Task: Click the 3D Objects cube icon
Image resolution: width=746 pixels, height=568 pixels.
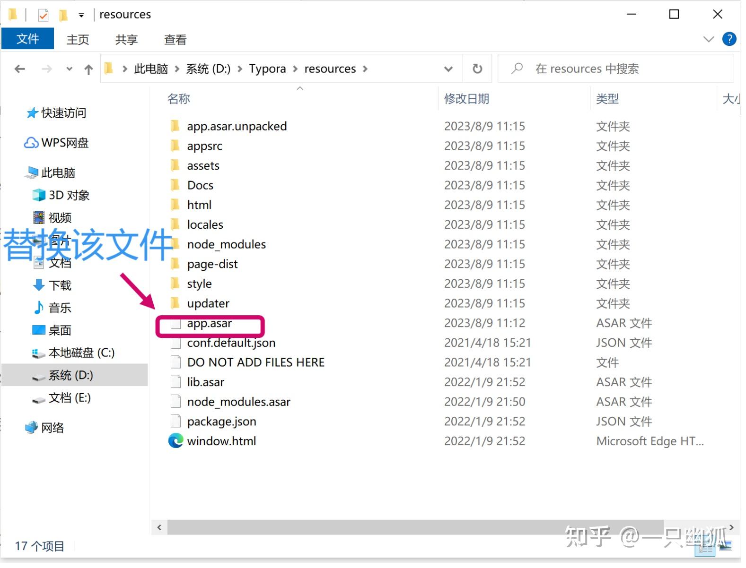Action: 39,195
